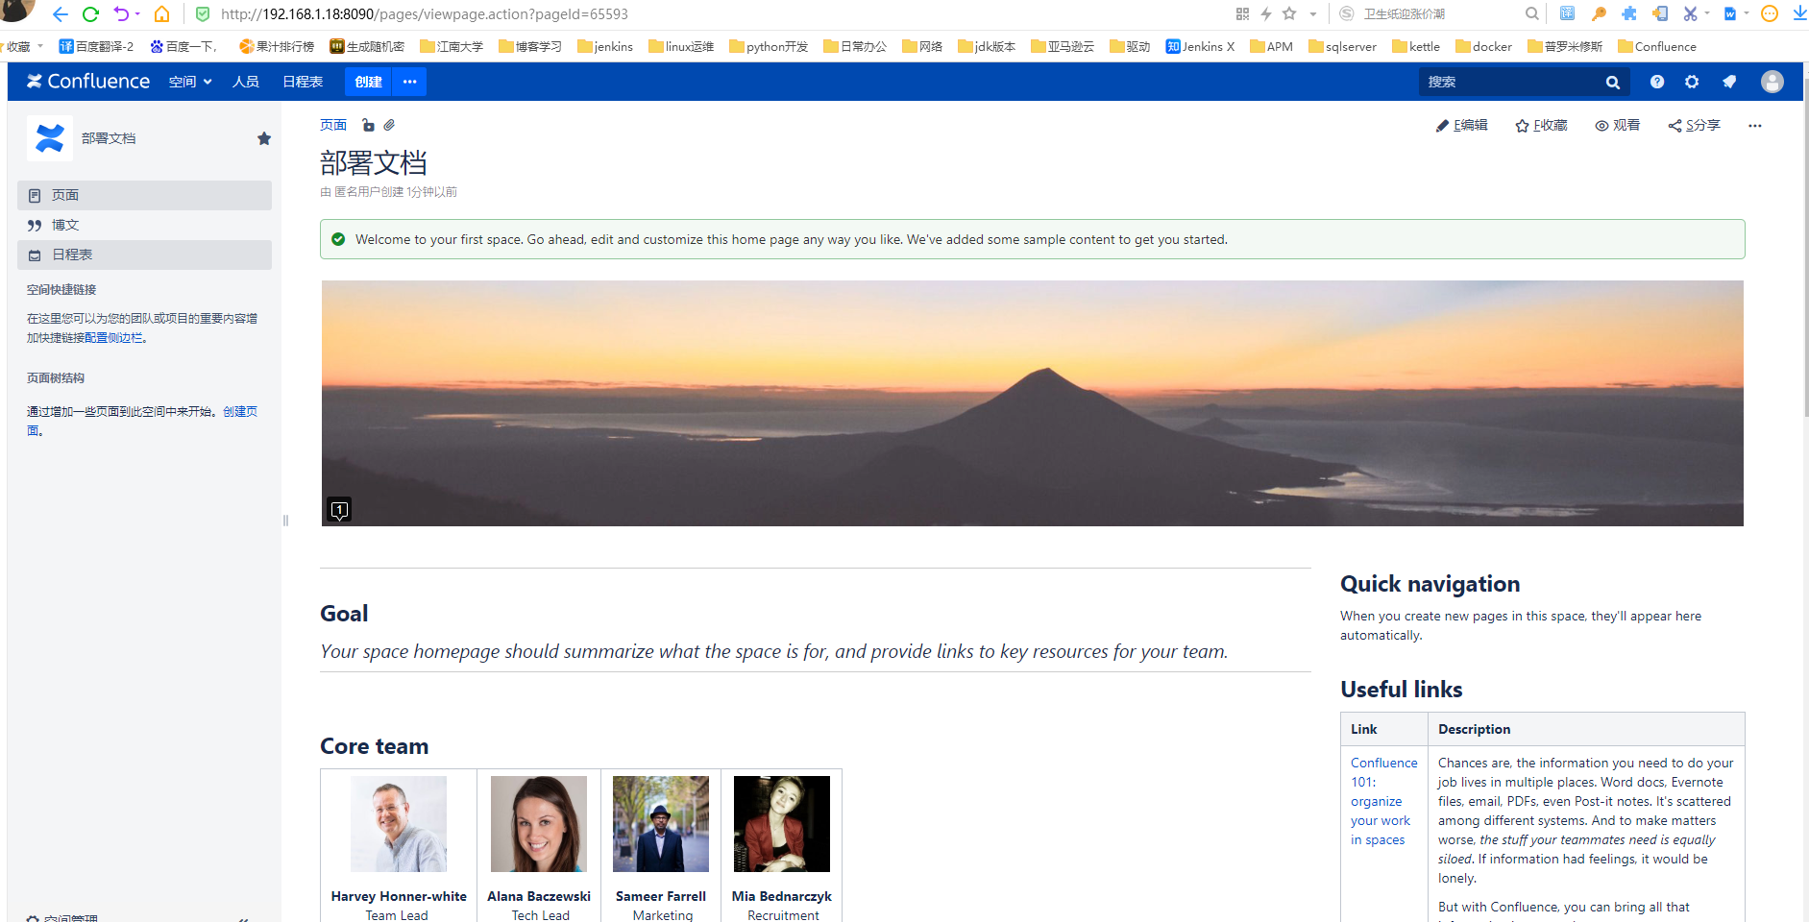The height and width of the screenshot is (922, 1809).
Task: Click Harvey Honner-white's profile photo
Action: (x=399, y=824)
